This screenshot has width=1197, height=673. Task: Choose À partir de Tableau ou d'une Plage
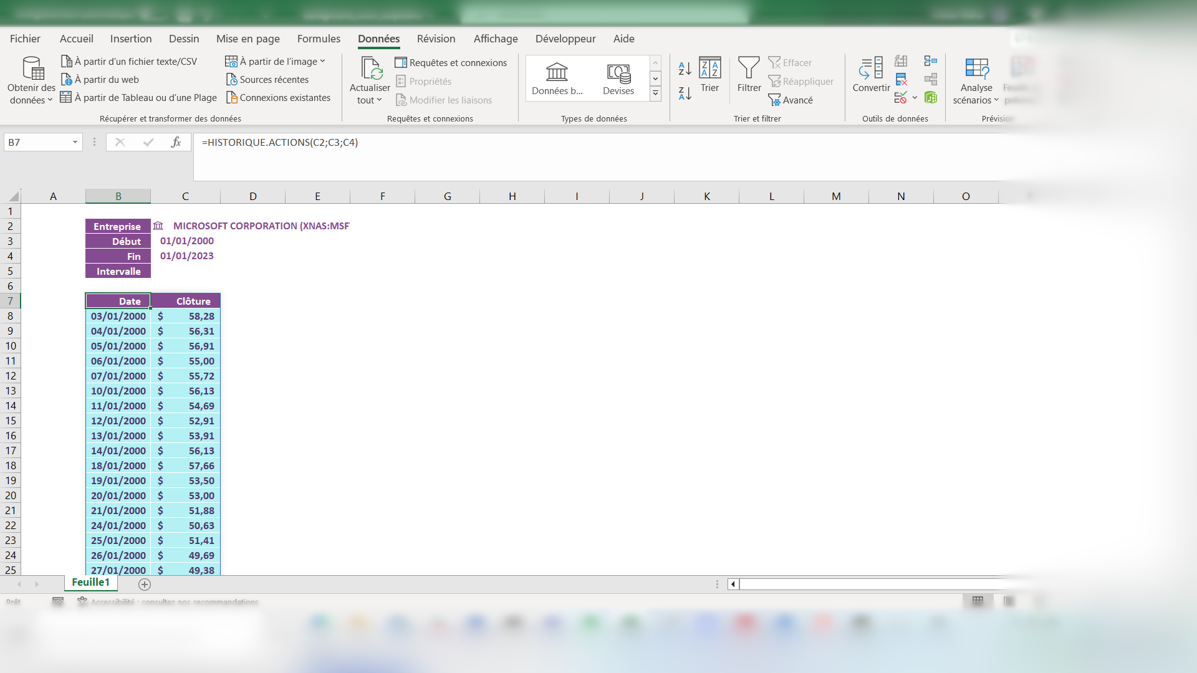pyautogui.click(x=138, y=97)
